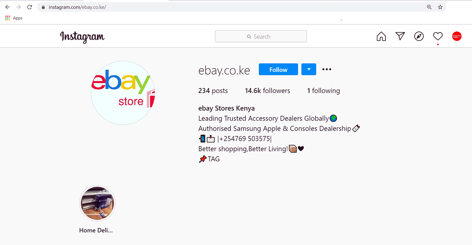Go to Instagram home feed icon
This screenshot has width=472, height=245.
coord(381,37)
